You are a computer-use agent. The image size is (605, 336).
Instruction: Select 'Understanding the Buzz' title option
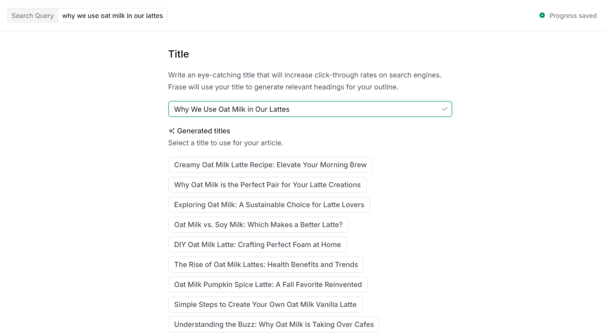274,324
